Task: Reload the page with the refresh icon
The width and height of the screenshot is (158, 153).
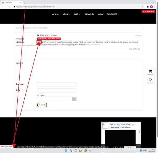Action: coord(9,7)
